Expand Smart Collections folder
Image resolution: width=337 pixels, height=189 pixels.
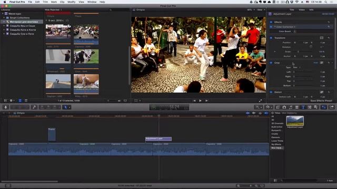click(x=4, y=18)
